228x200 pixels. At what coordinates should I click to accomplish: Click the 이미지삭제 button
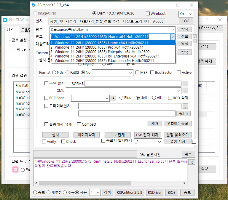(87, 135)
